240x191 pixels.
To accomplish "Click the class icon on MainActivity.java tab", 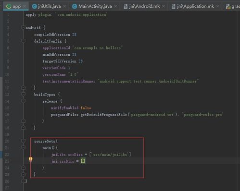I will (75, 6).
